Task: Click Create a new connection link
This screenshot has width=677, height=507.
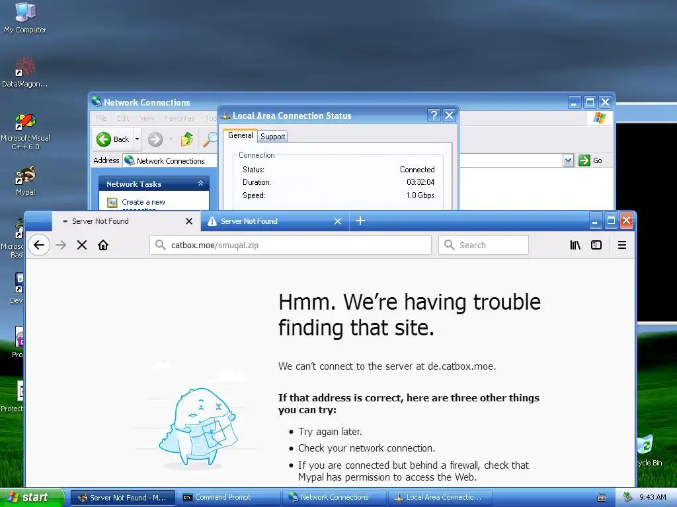Action: 143,202
